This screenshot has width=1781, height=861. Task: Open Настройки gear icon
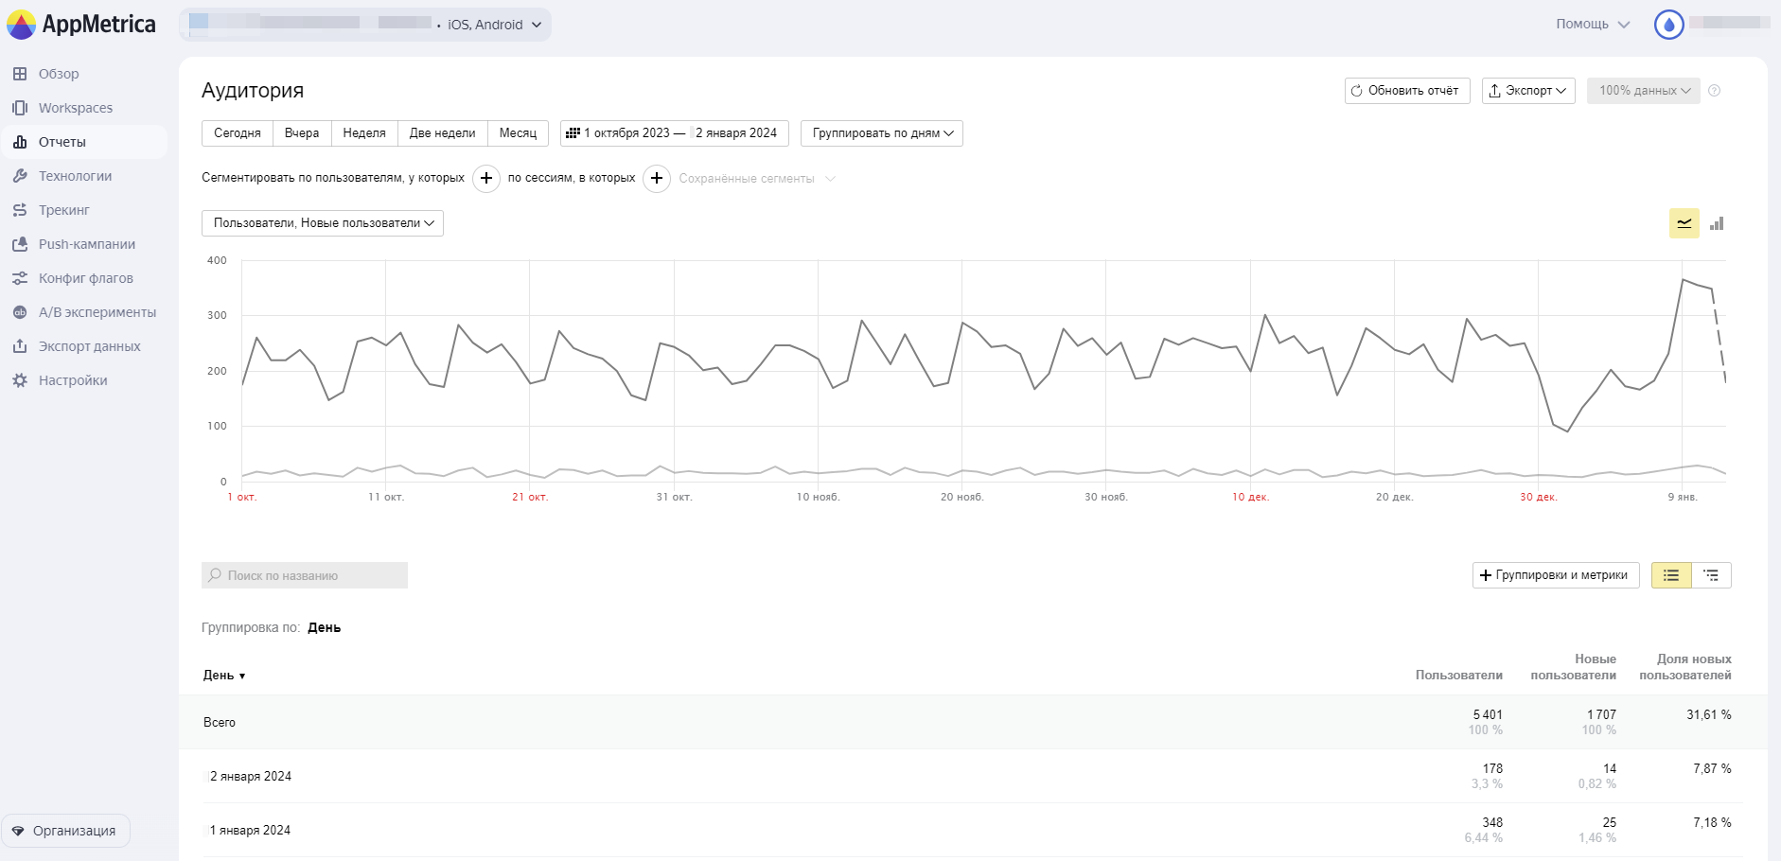pos(20,380)
